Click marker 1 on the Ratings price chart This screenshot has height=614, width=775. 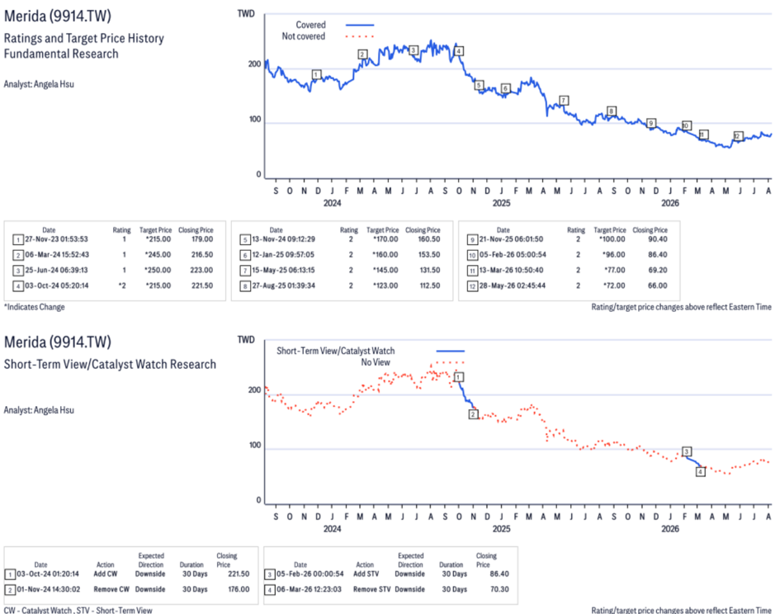tap(317, 74)
